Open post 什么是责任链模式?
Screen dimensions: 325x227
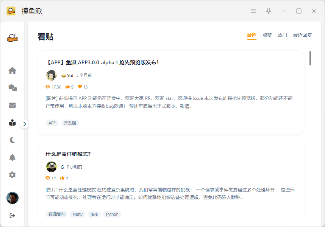click(68, 154)
